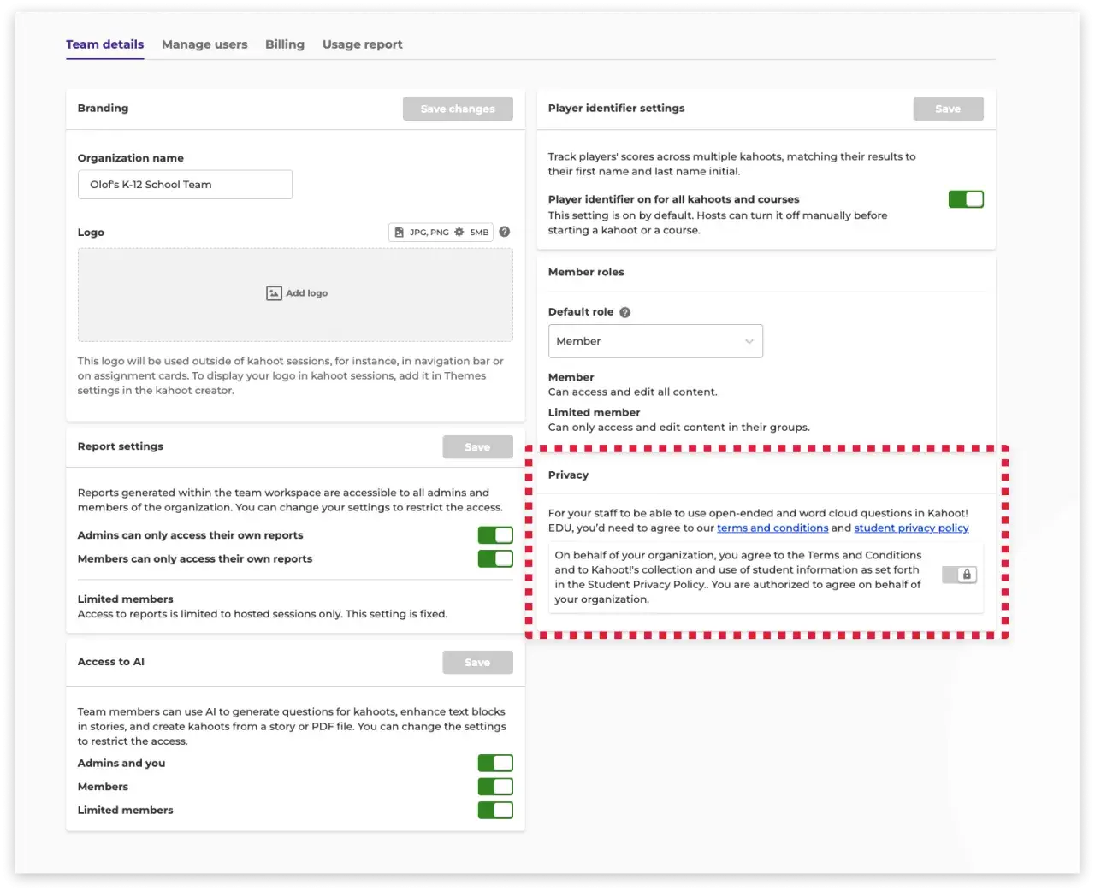
Task: Click the Privacy section heading
Action: point(568,475)
